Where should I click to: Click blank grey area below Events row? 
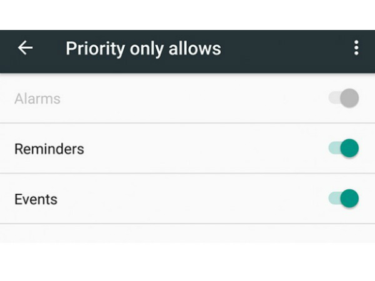pos(187,233)
